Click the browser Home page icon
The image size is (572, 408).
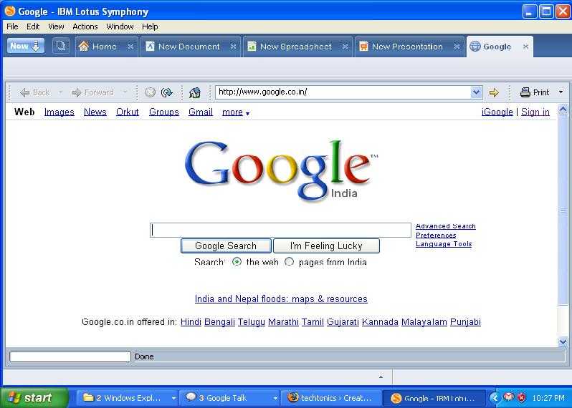point(195,92)
